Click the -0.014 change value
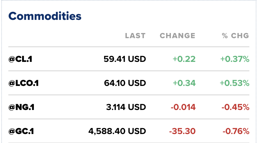Image resolution: width=258 pixels, height=143 pixels. pos(183,107)
